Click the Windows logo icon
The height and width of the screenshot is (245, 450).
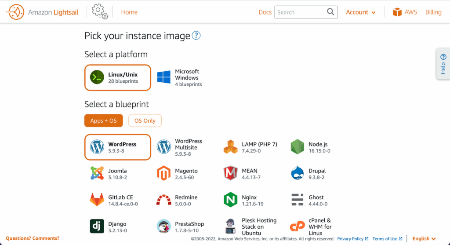(x=164, y=77)
